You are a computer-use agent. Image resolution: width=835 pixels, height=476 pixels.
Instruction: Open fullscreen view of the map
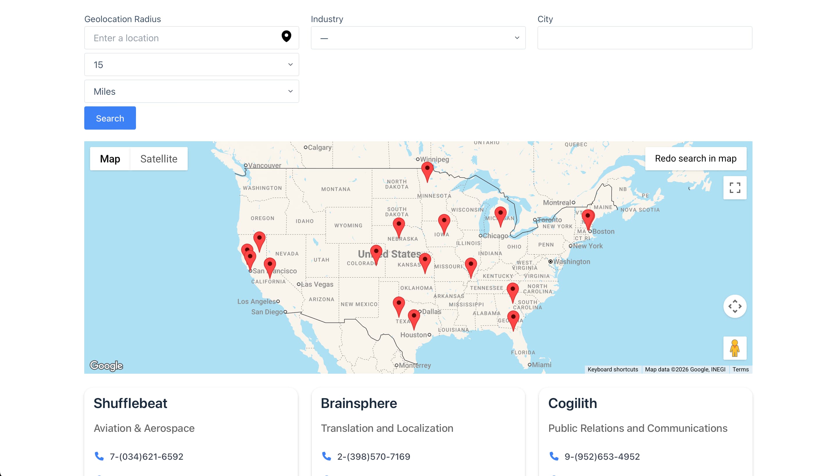(x=735, y=188)
